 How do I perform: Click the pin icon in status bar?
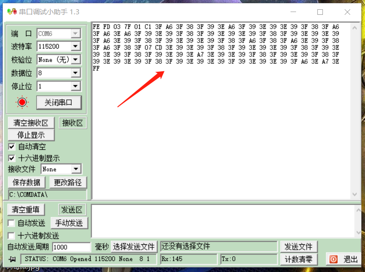12,259
